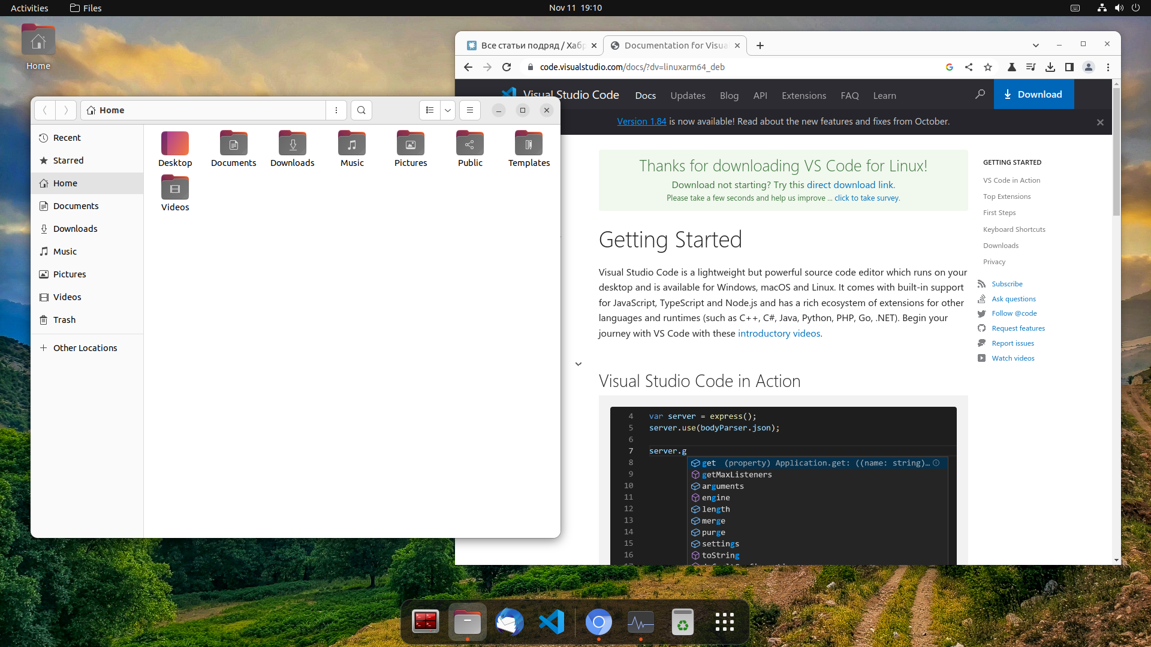Click the introductory videos link on page
The width and height of the screenshot is (1151, 647).
click(x=779, y=332)
